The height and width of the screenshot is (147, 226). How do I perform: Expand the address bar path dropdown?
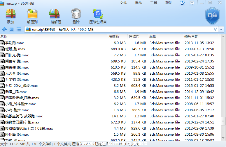point(216,29)
